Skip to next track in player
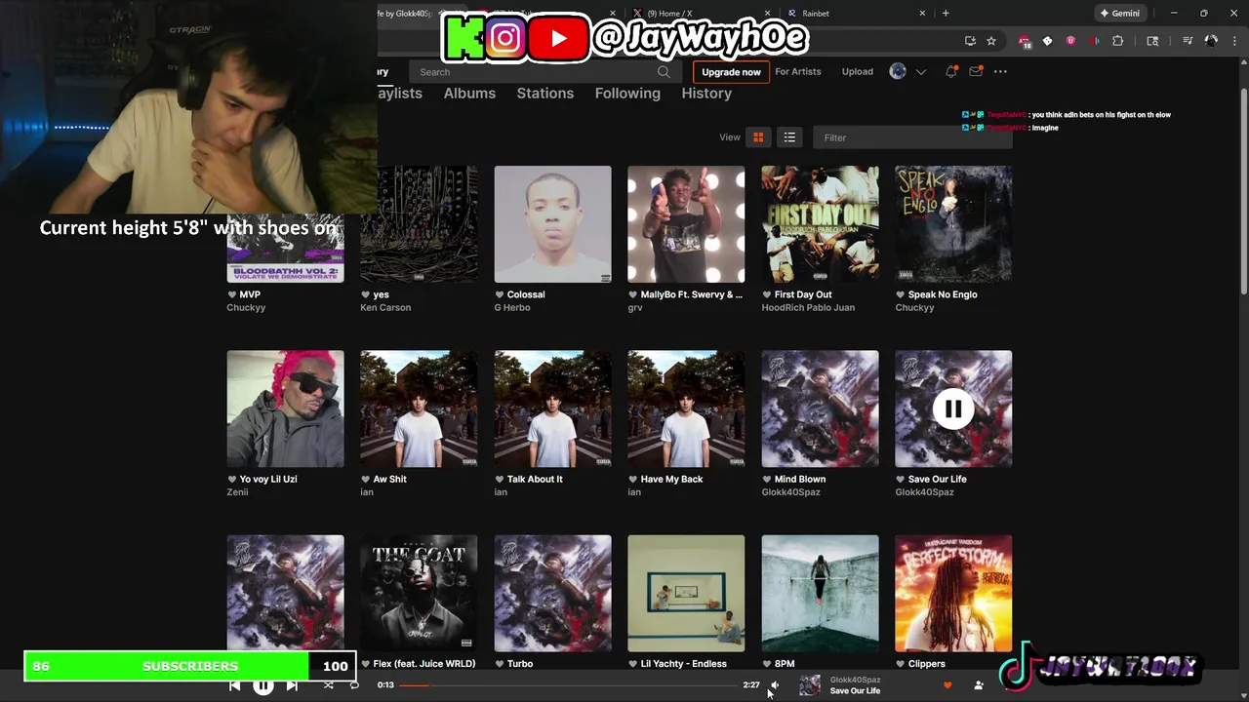 (x=292, y=685)
